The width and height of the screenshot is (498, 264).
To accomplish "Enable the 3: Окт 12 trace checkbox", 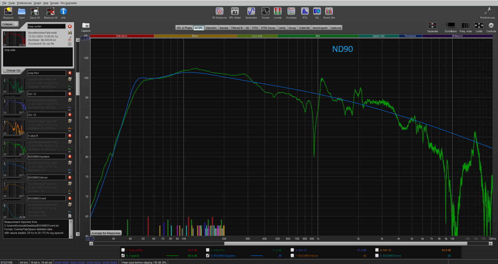I will tap(292, 250).
